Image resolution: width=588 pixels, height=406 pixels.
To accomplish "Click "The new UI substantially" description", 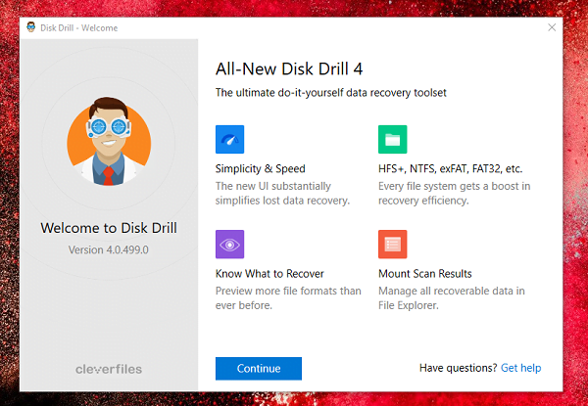I will click(x=282, y=193).
